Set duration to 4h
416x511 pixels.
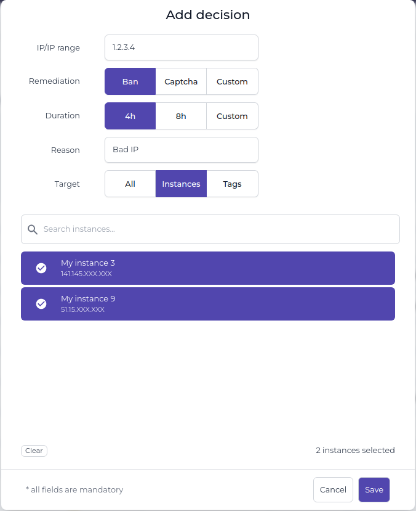pyautogui.click(x=130, y=116)
